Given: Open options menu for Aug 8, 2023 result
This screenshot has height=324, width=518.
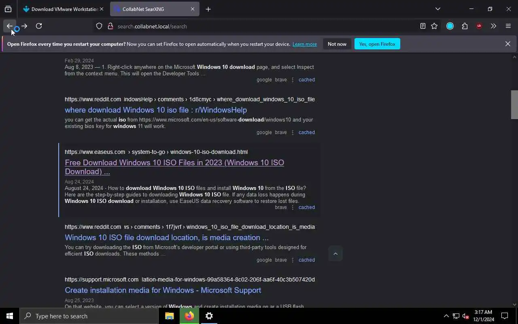Looking at the screenshot, I should coord(293,80).
